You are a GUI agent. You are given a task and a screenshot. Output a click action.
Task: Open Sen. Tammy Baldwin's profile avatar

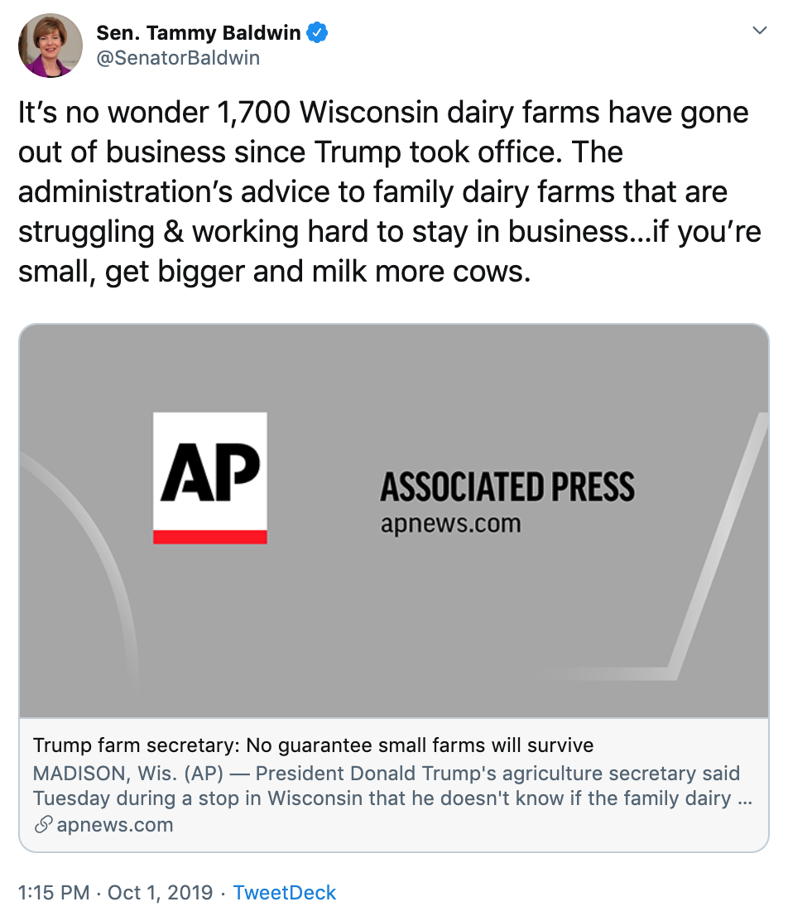[50, 46]
